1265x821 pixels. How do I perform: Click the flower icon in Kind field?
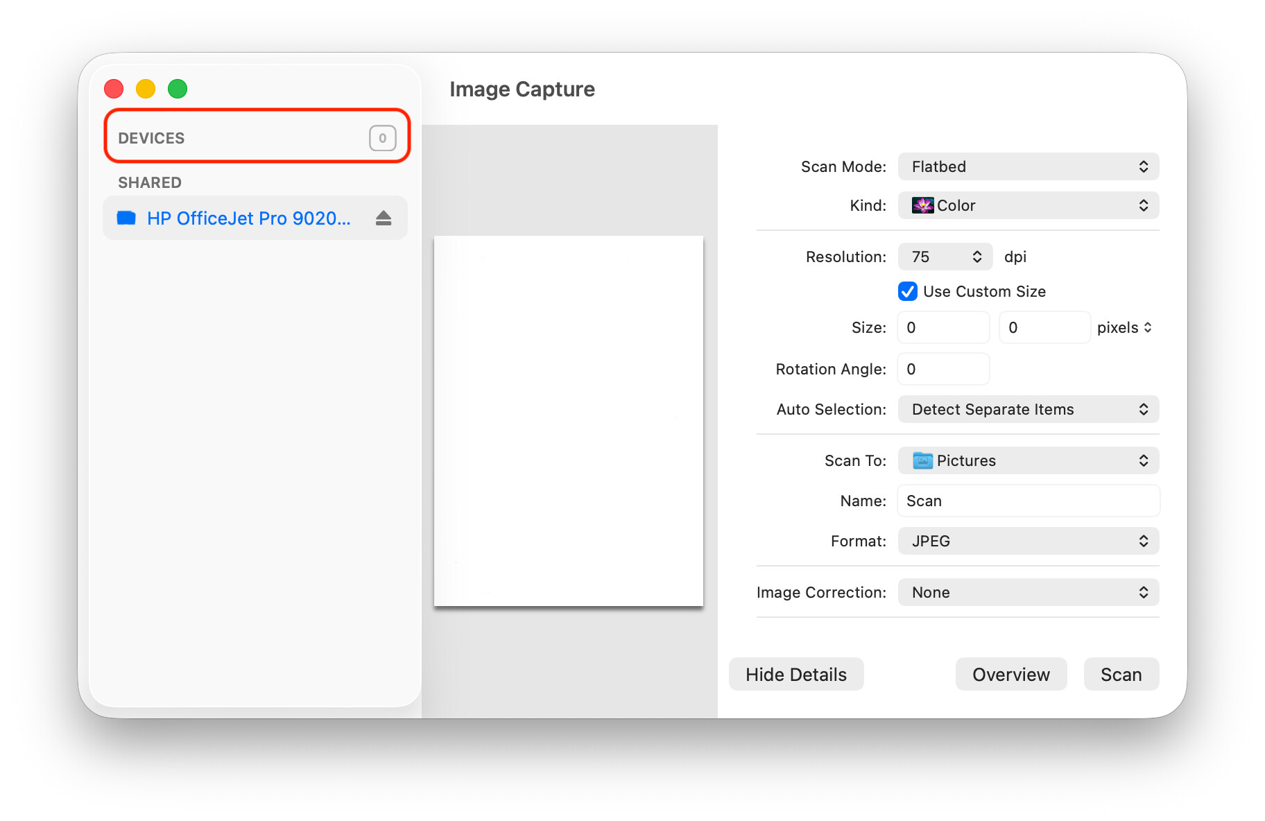[x=922, y=205]
